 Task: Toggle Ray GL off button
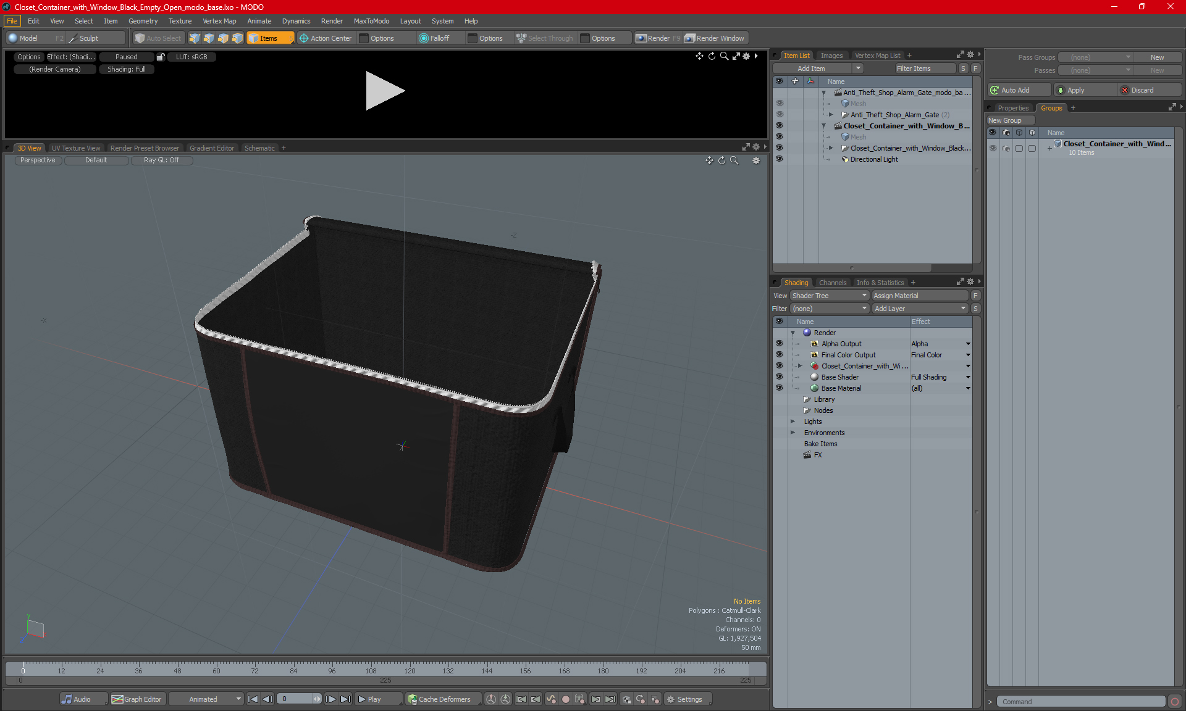(x=160, y=160)
